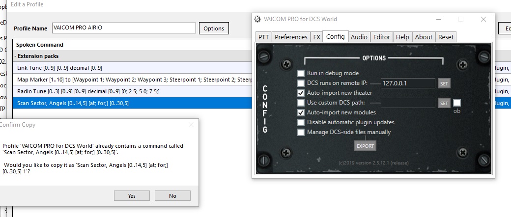Select the Radio Tune command row
Image resolution: width=511 pixels, height=217 pixels.
click(132, 91)
